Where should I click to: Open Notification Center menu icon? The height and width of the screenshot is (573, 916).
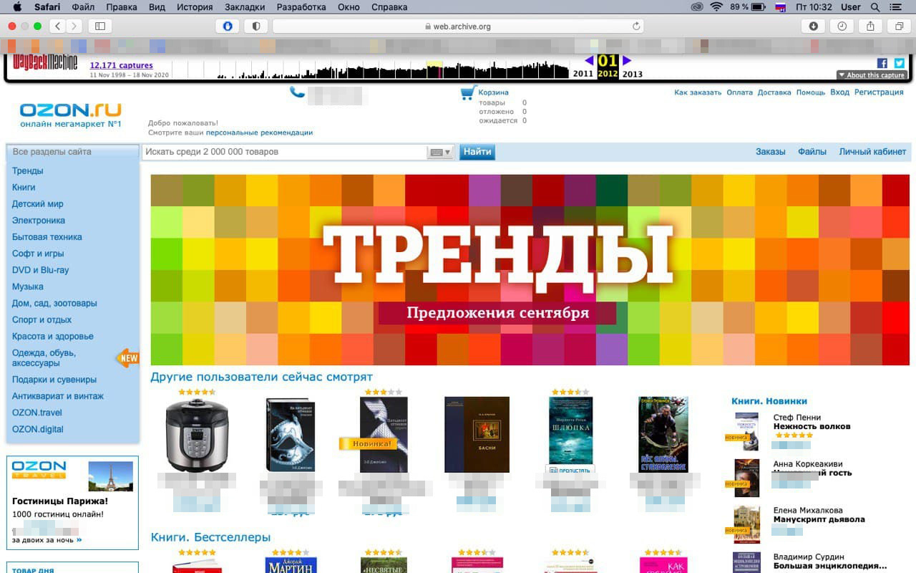896,7
